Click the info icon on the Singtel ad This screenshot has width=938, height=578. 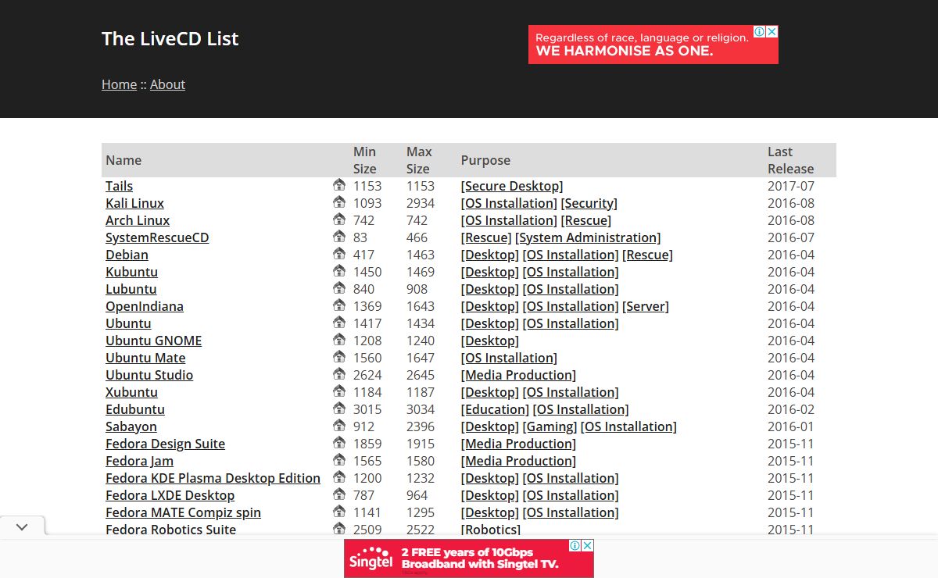(575, 545)
